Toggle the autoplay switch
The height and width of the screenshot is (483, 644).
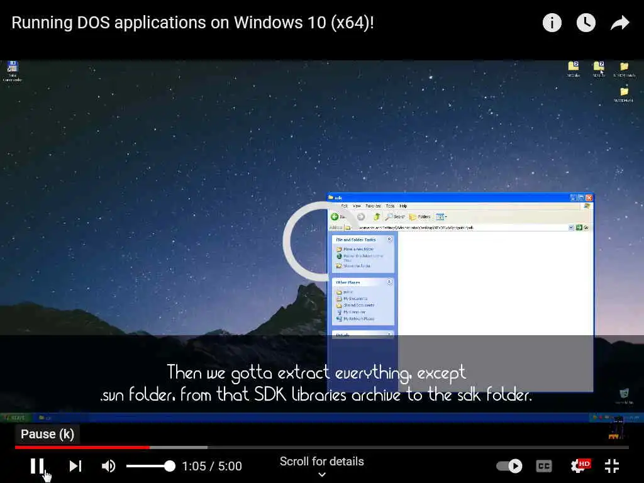(509, 466)
